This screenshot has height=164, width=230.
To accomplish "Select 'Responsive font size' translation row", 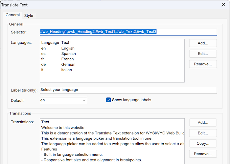I will pyautogui.click(x=112, y=160).
